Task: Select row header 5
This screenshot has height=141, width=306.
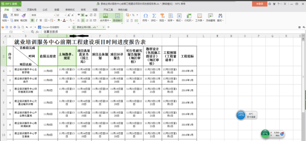Action: click(3, 80)
